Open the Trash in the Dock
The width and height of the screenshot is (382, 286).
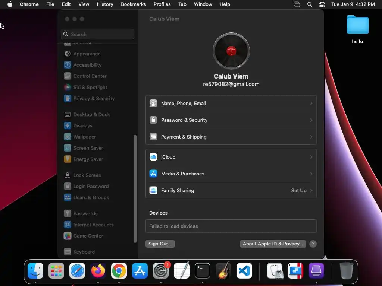click(347, 271)
